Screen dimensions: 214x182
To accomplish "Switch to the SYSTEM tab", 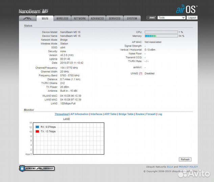I will coord(132,19).
